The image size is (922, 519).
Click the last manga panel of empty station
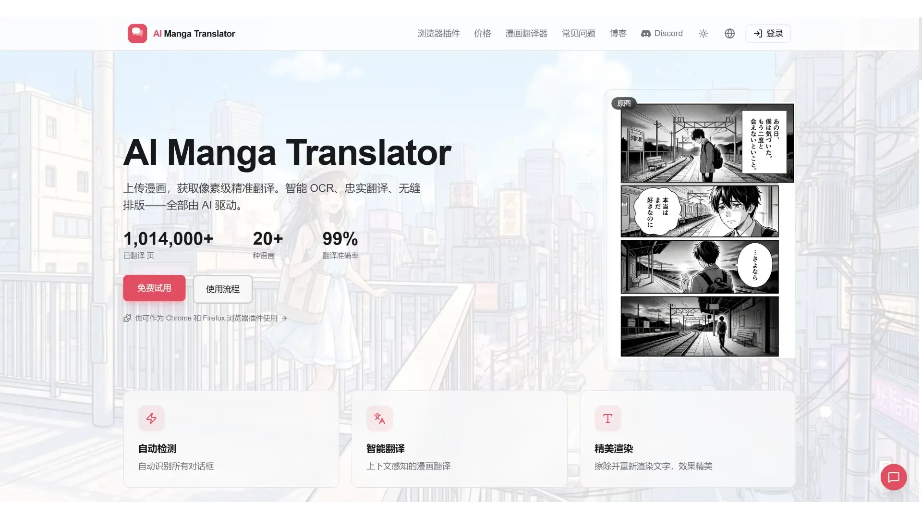[700, 326]
